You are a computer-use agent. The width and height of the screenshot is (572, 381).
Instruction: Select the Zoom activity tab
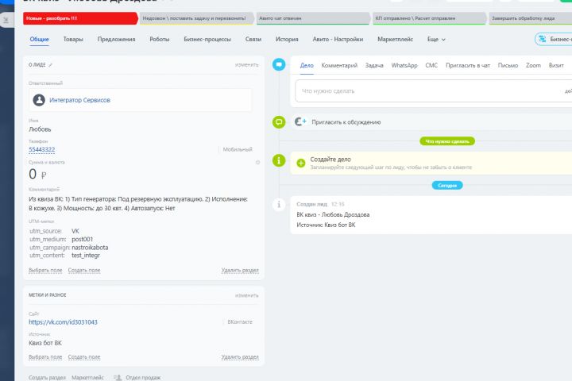(533, 65)
